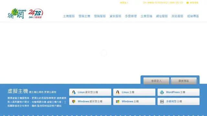The image size is (207, 116).
Task: Click the gray 繳費專區 button
Action: (x=184, y=81)
